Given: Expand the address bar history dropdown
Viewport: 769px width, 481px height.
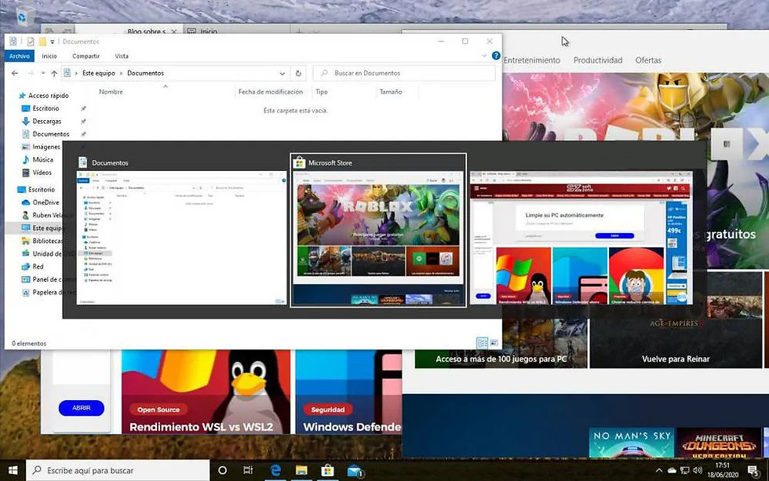Looking at the screenshot, I should pos(282,73).
